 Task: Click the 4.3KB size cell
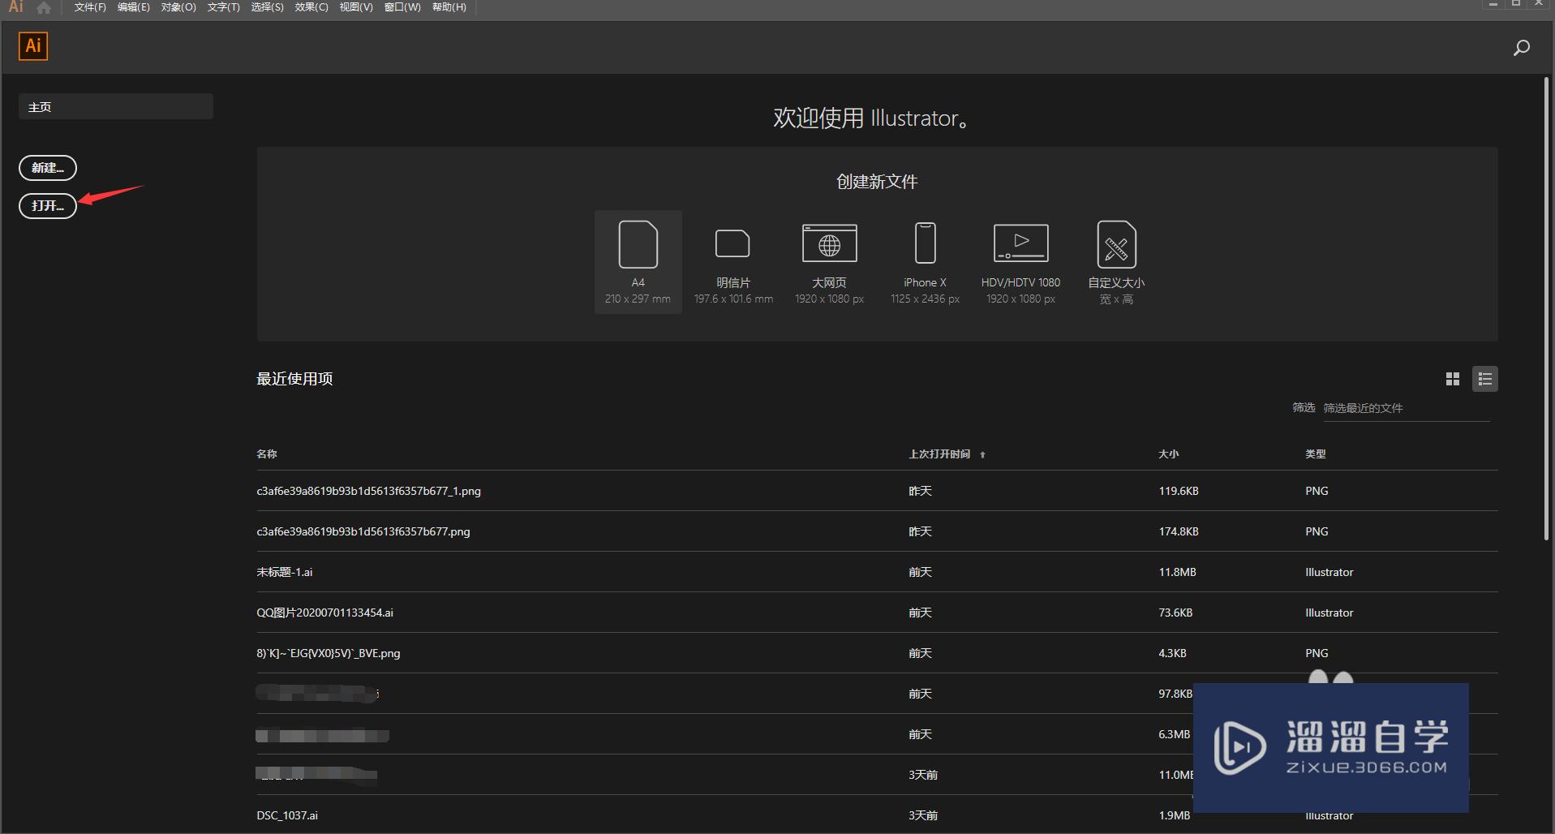[1172, 653]
